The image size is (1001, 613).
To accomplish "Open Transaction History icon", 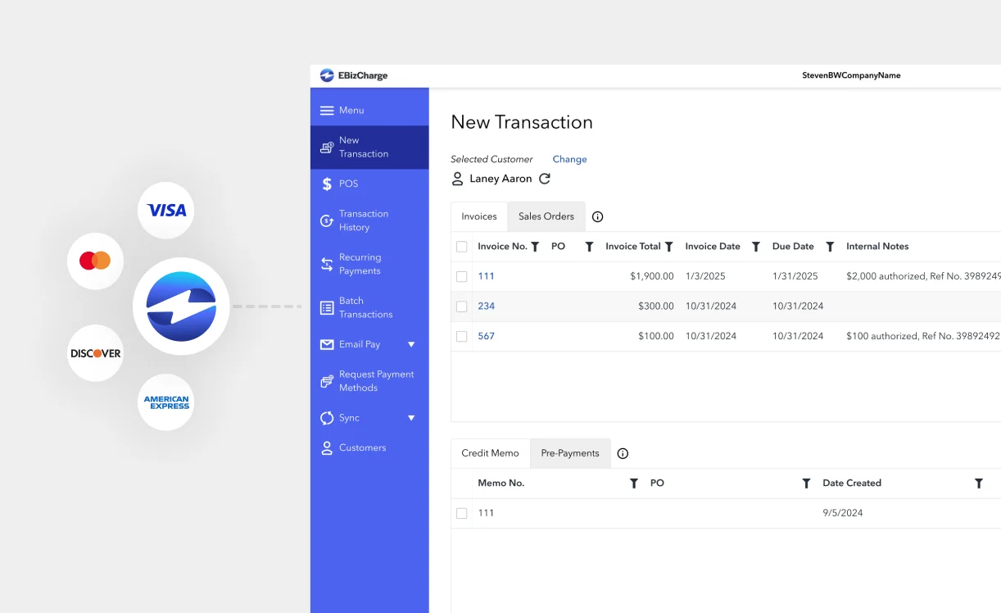I will 327,220.
